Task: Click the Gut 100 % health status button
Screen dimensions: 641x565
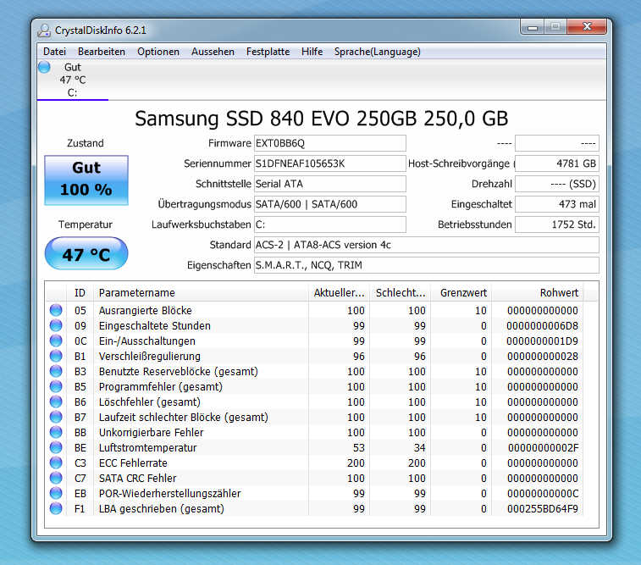Action: pyautogui.click(x=86, y=180)
